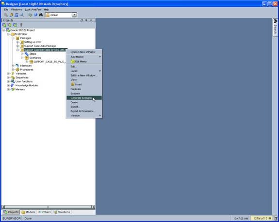Expand the Steps node
279x222 pixels.
pyautogui.click(x=22, y=54)
